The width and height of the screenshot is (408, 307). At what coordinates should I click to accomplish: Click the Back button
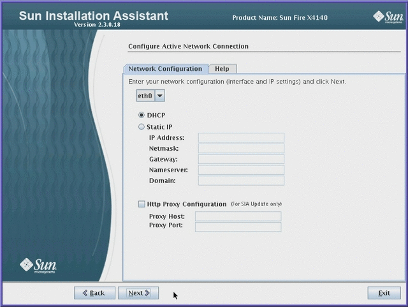(94, 293)
